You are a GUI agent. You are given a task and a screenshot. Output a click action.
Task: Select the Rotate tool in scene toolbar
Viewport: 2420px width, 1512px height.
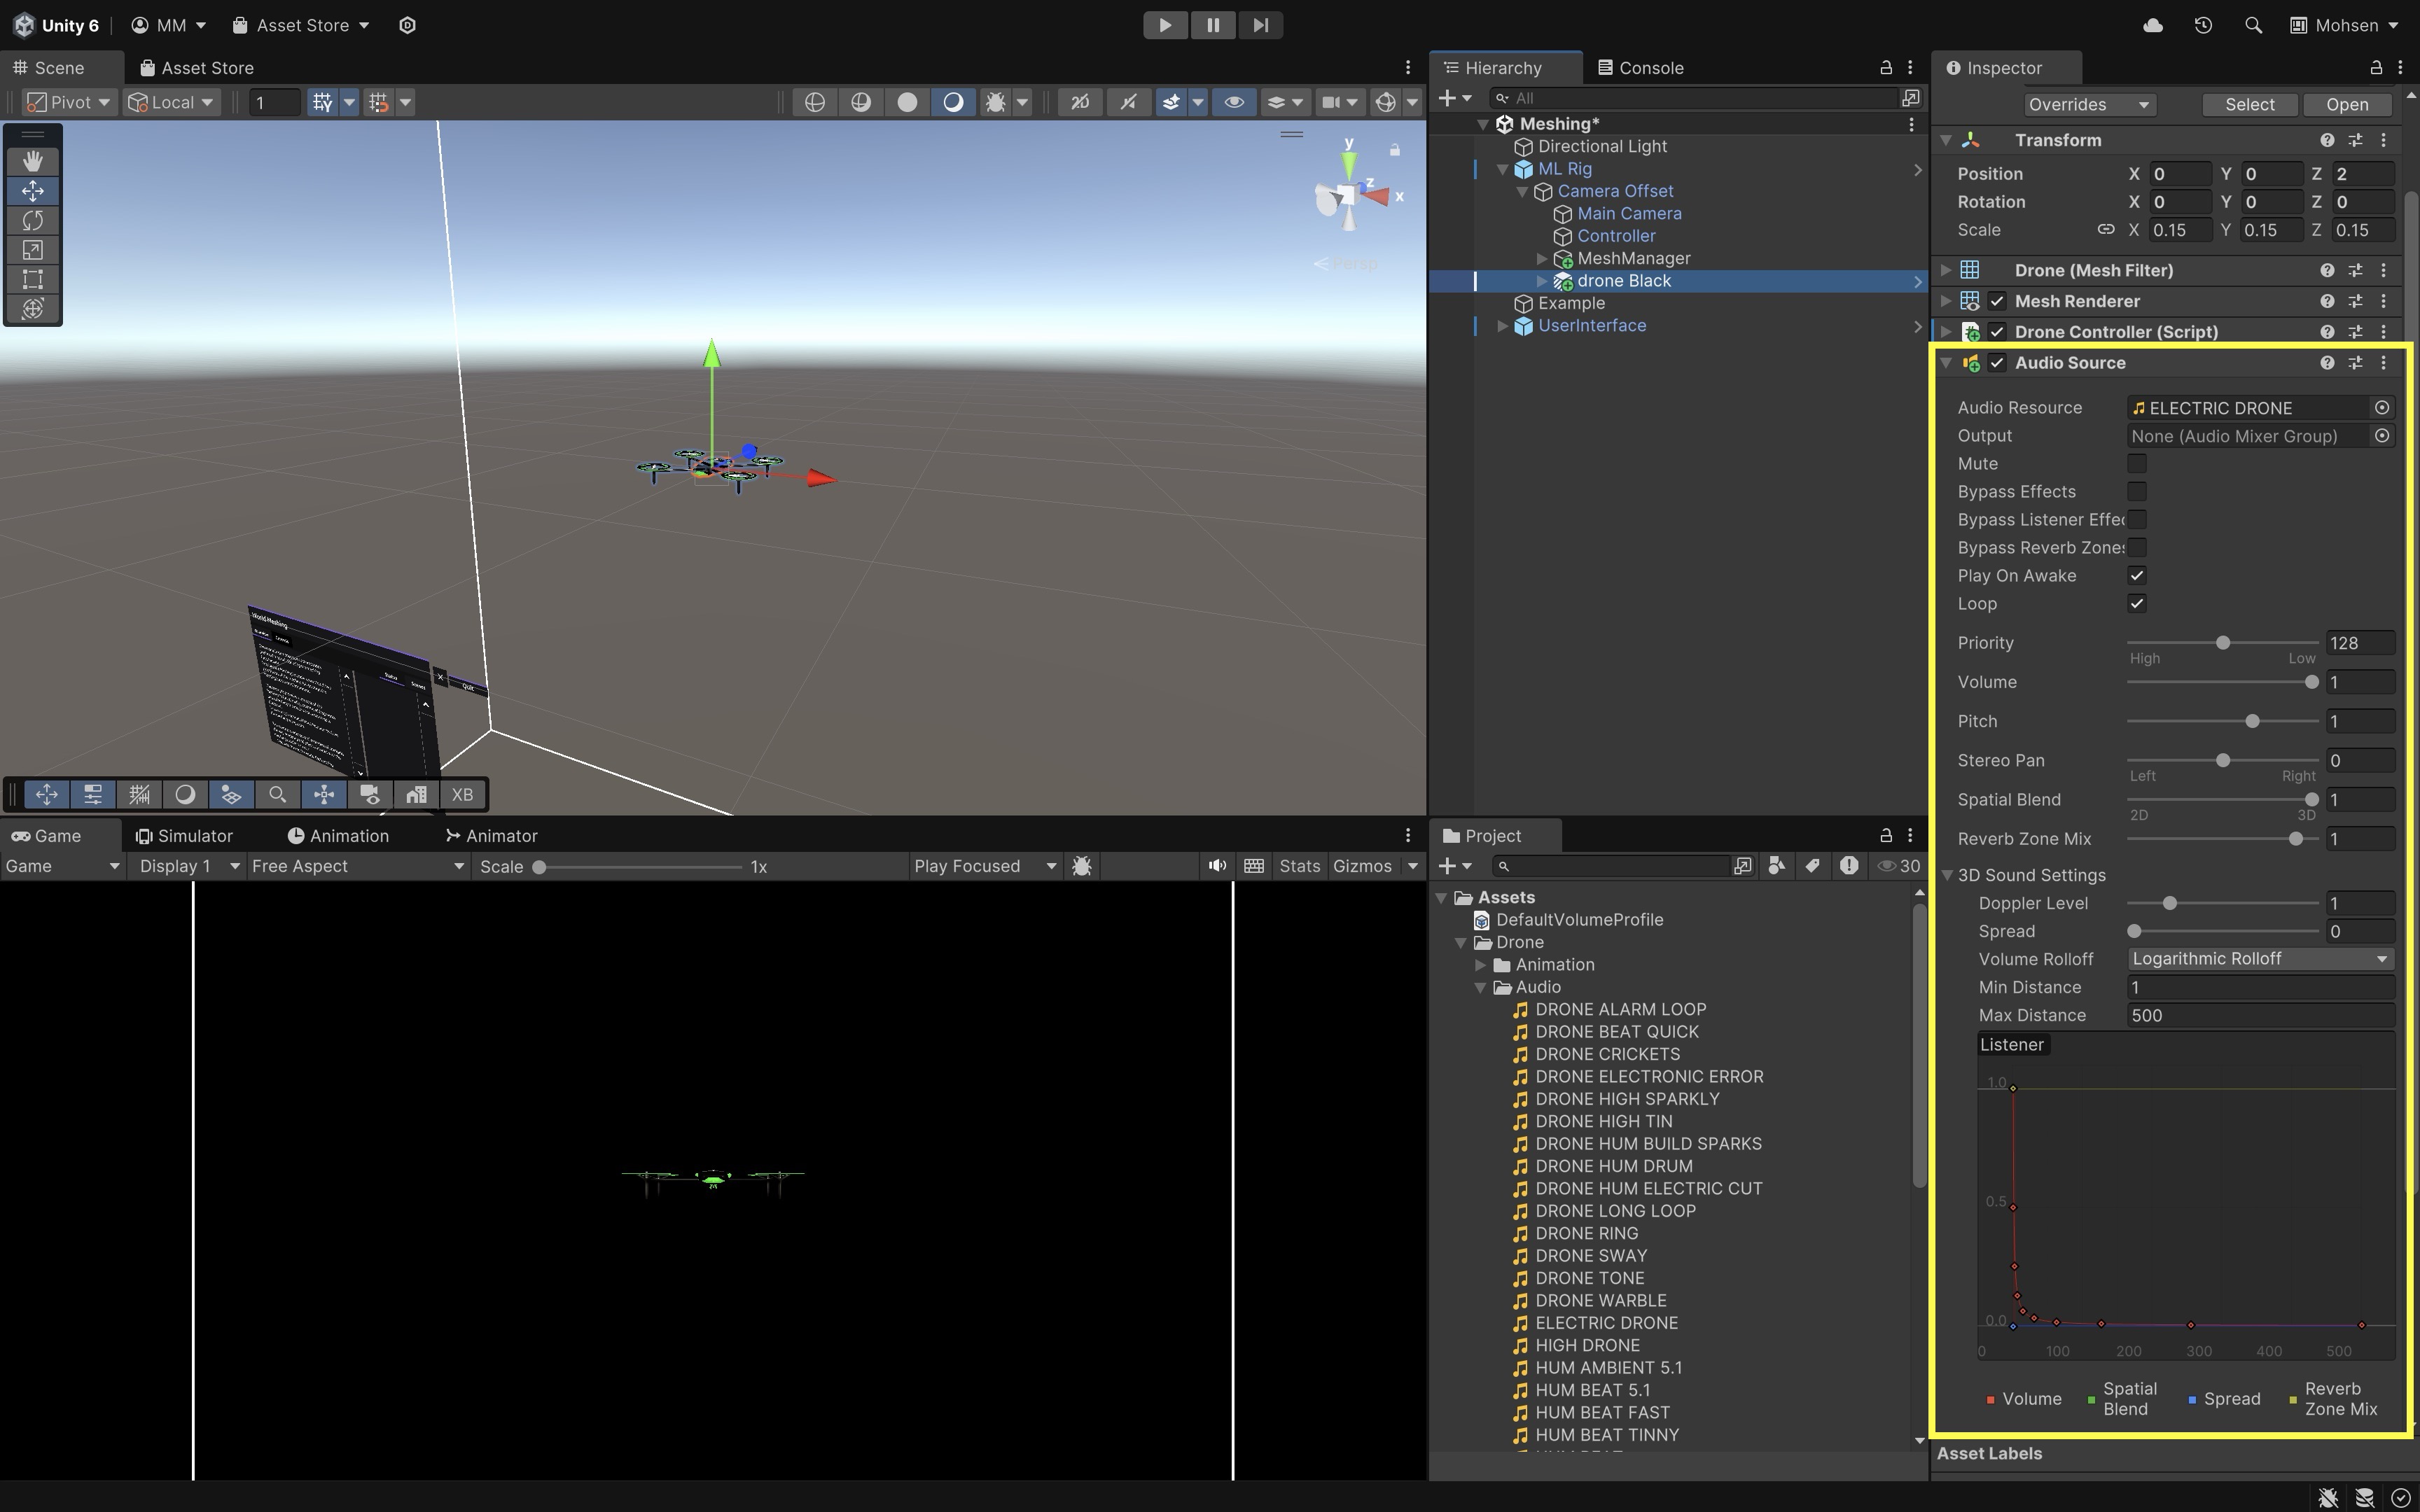tap(32, 220)
